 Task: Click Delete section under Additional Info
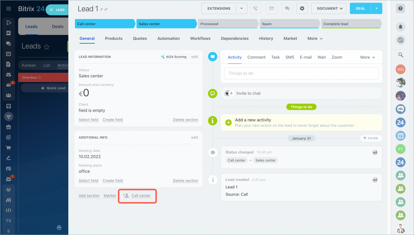coord(185,181)
